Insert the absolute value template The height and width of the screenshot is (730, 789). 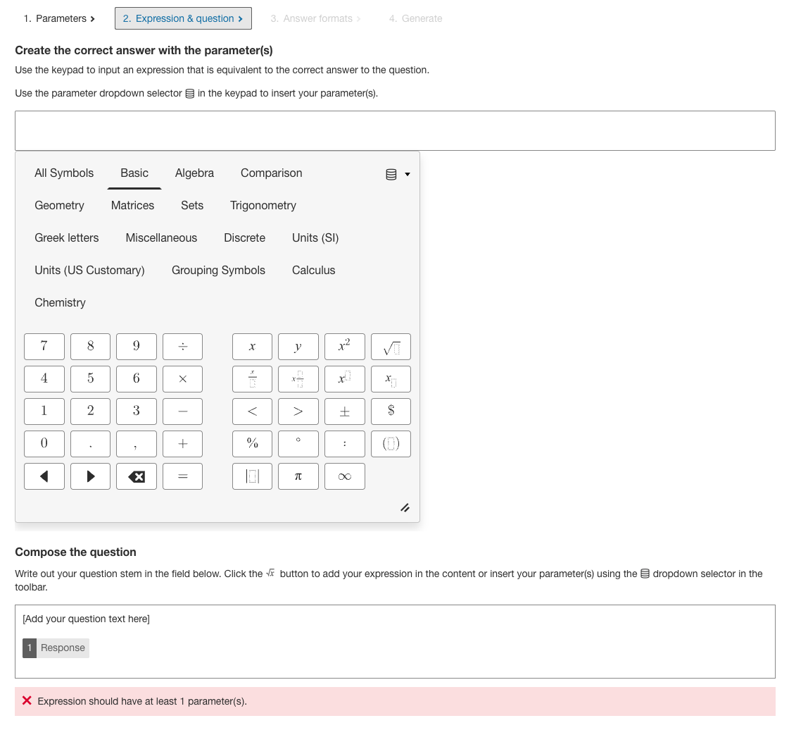point(252,476)
